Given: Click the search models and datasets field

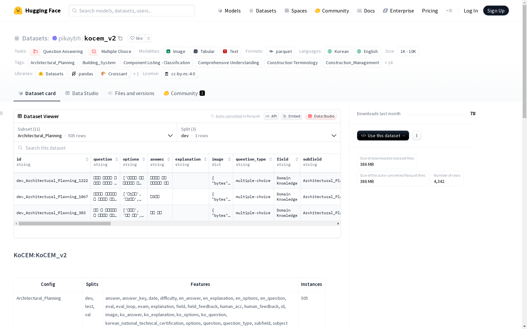Looking at the screenshot, I should pyautogui.click(x=132, y=11).
